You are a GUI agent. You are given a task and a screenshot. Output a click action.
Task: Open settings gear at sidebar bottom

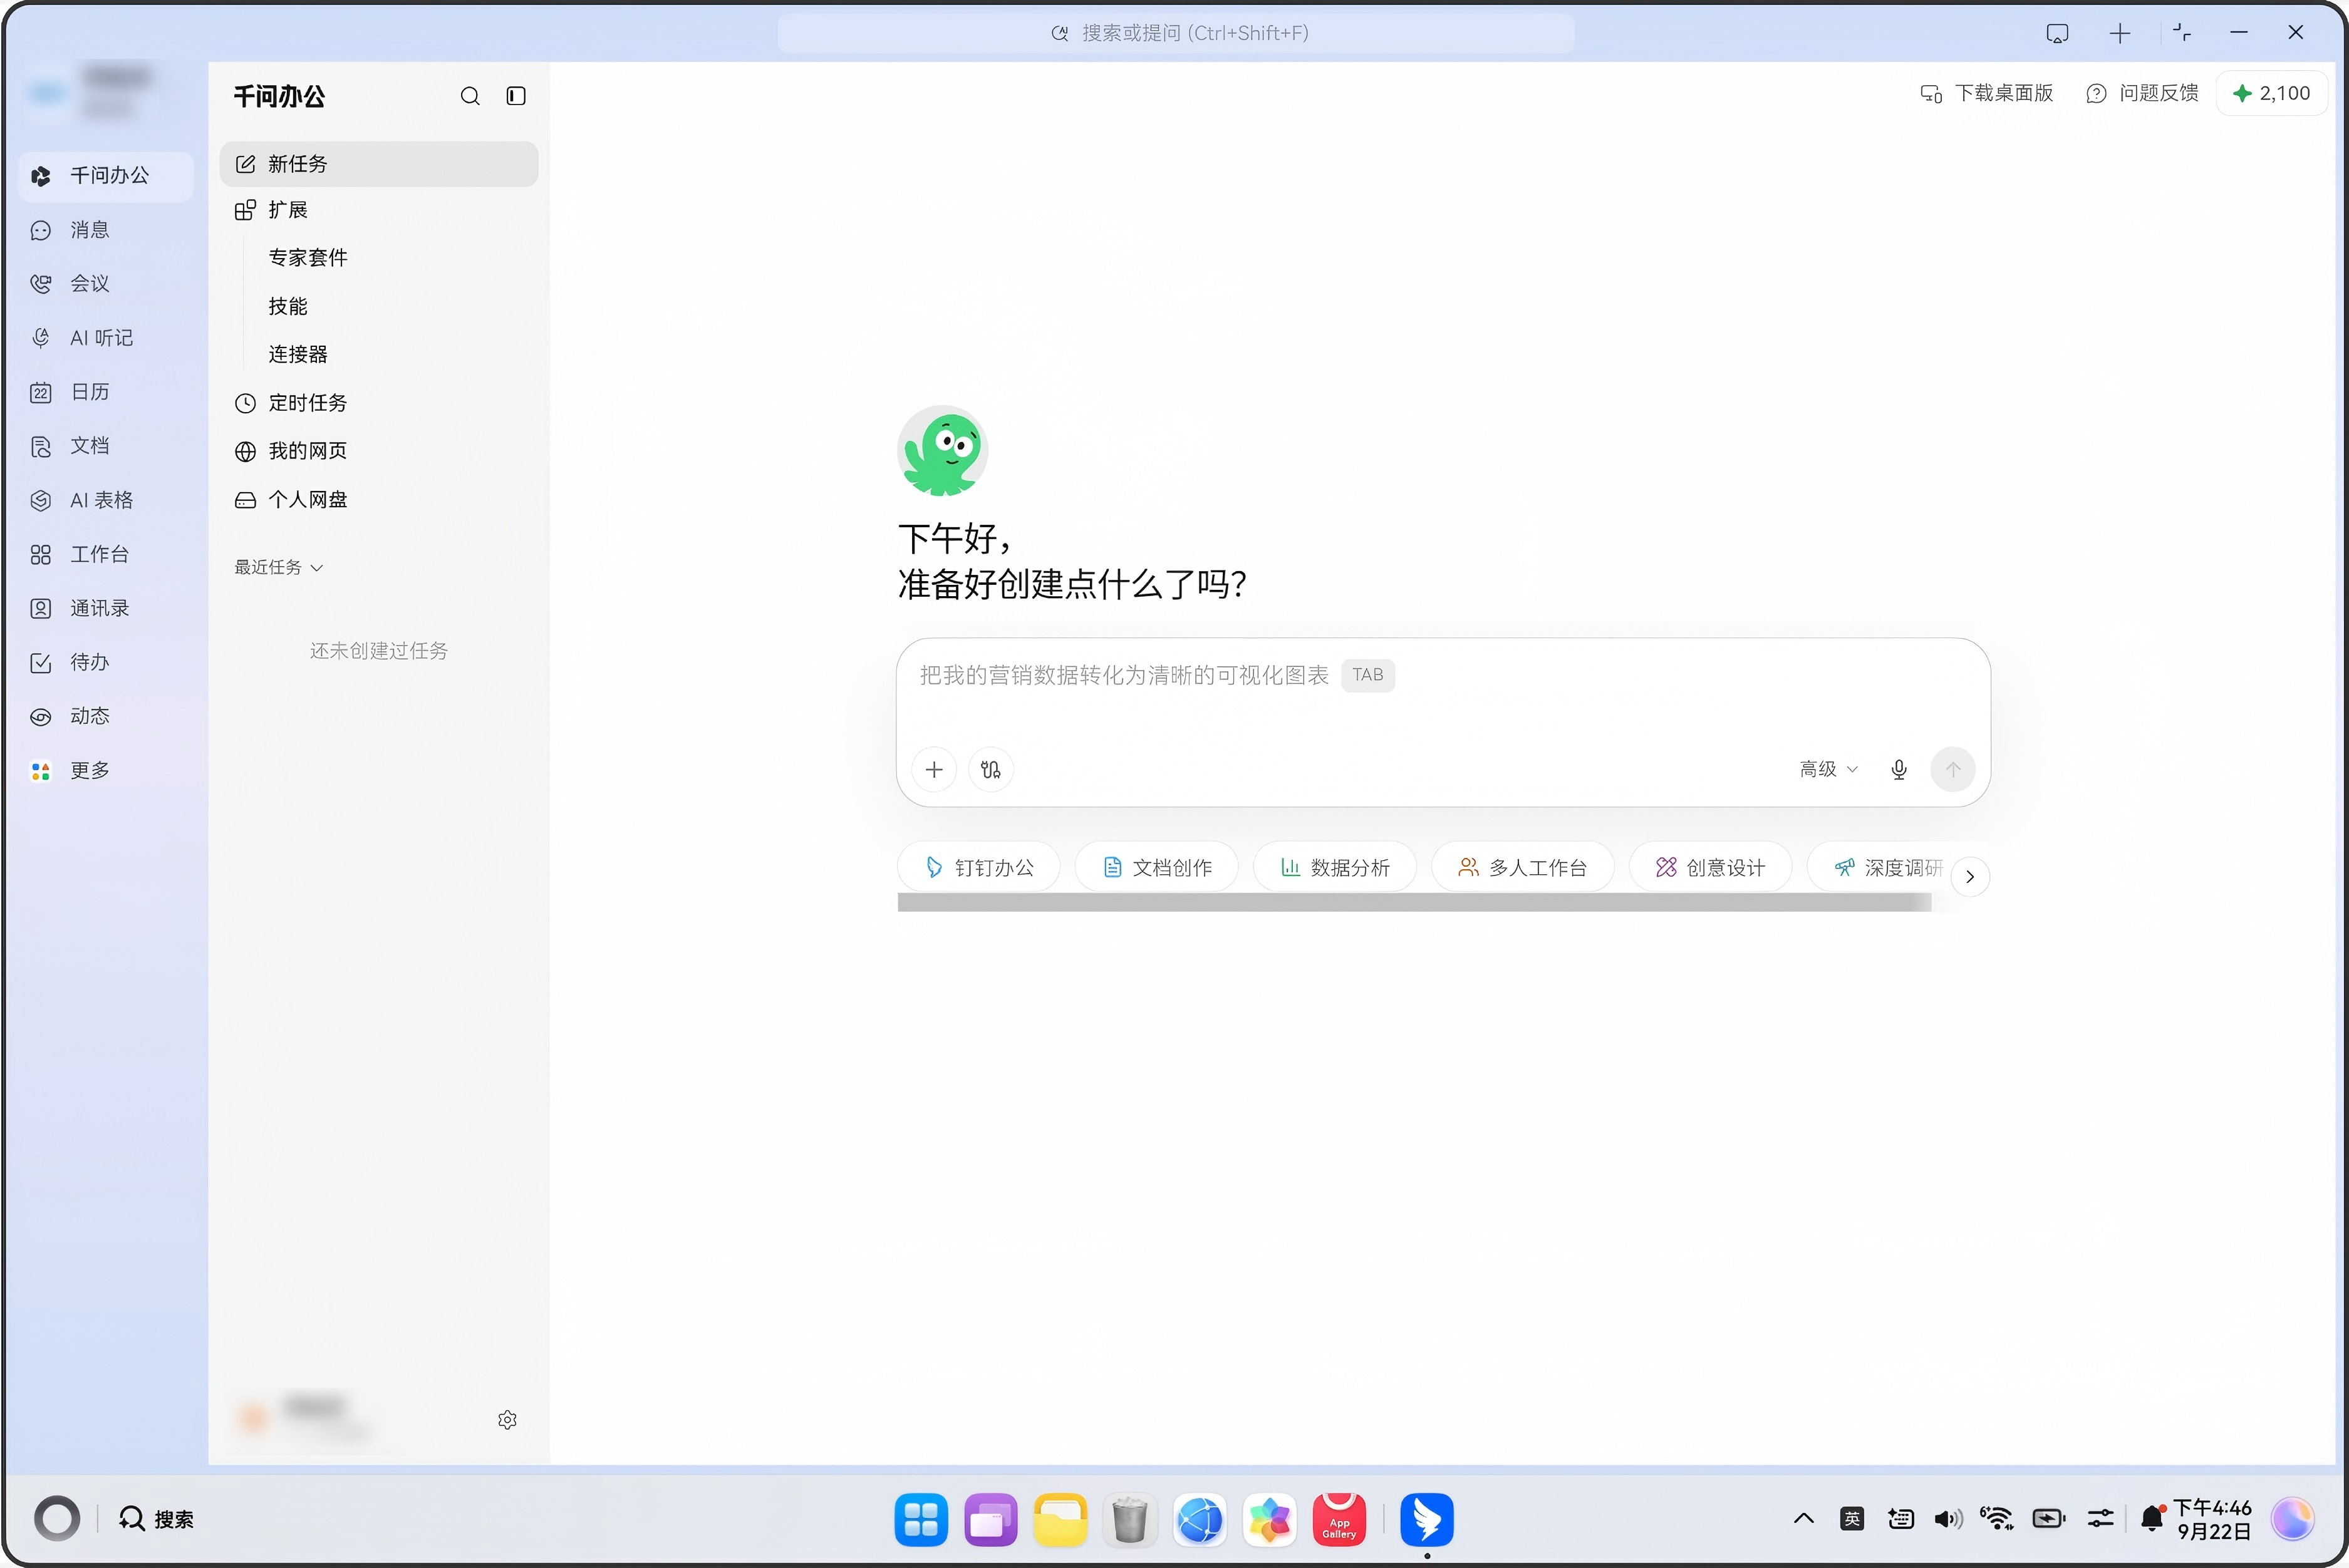tap(507, 1420)
